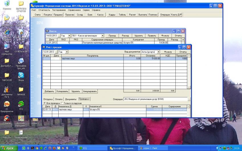Launch the ICQ desktop shortcut
This screenshot has width=242, height=151.
[21, 104]
